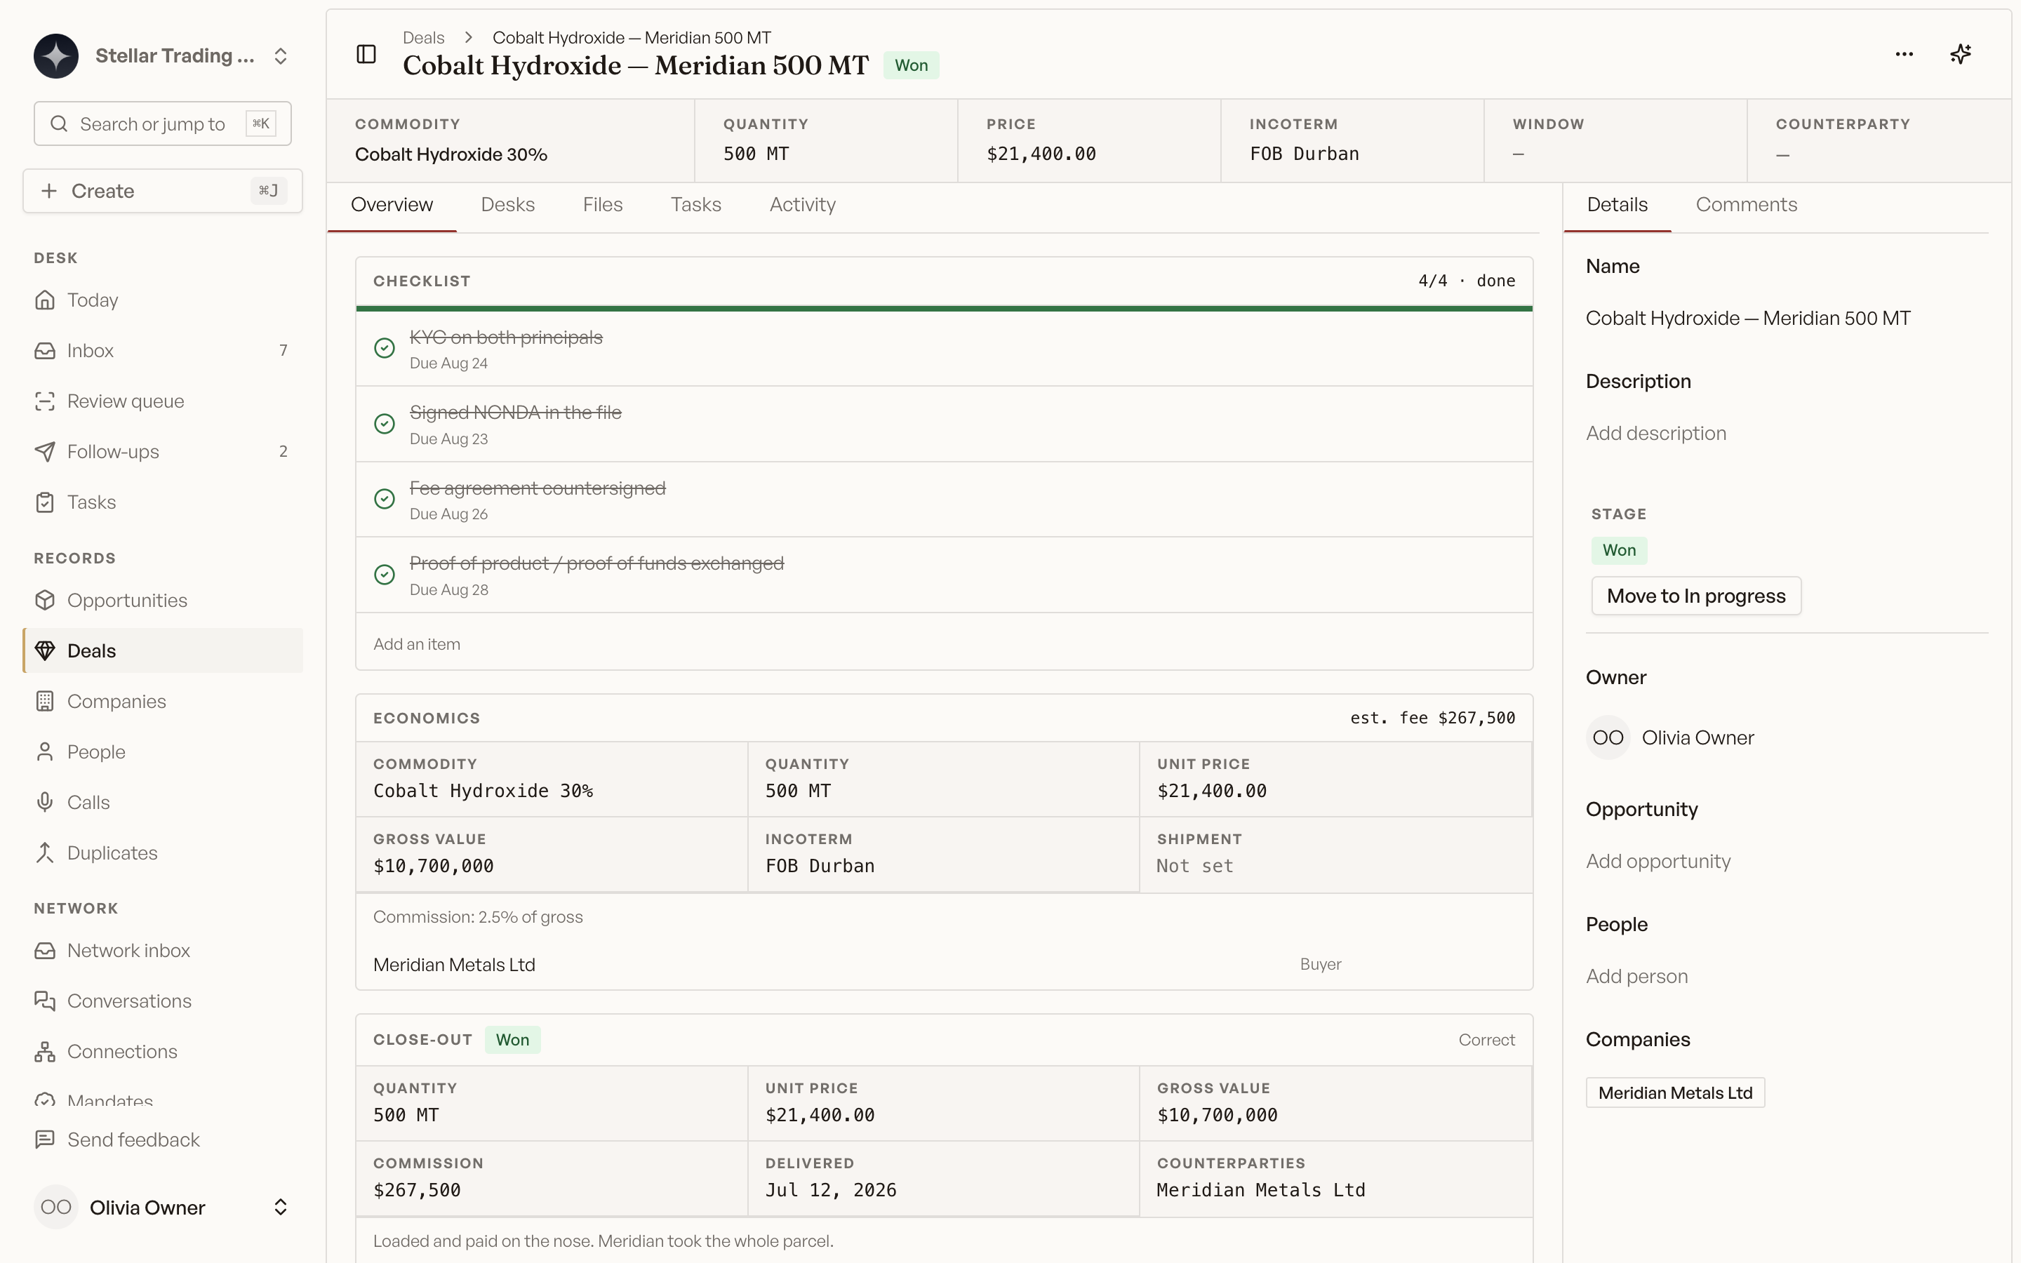
Task: Click the Won stage badge in Details
Action: pyautogui.click(x=1618, y=551)
